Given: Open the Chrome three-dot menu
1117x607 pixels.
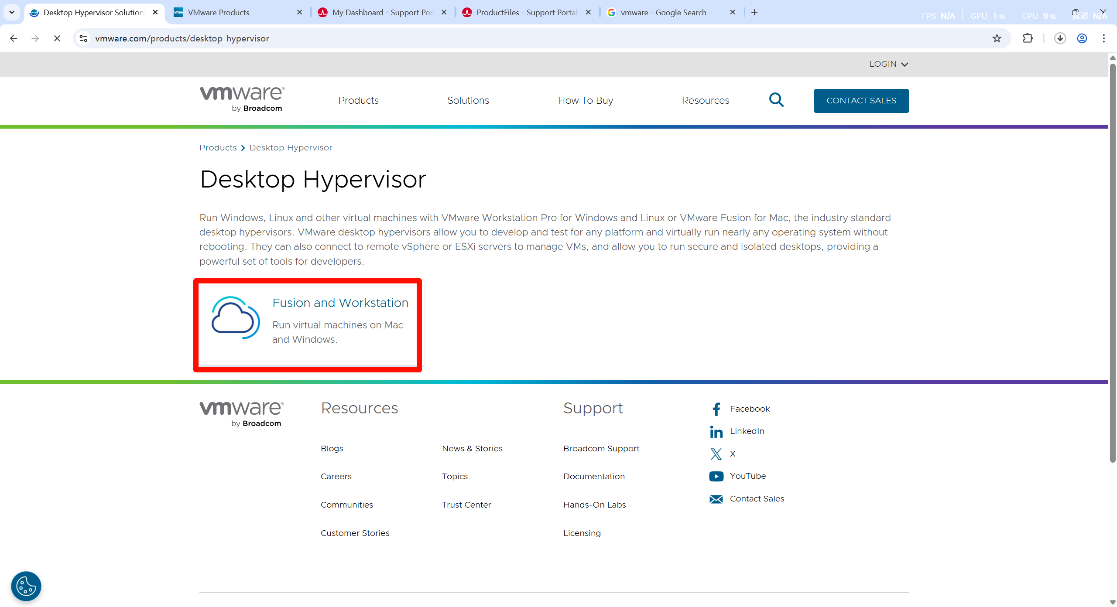Looking at the screenshot, I should click(x=1103, y=38).
